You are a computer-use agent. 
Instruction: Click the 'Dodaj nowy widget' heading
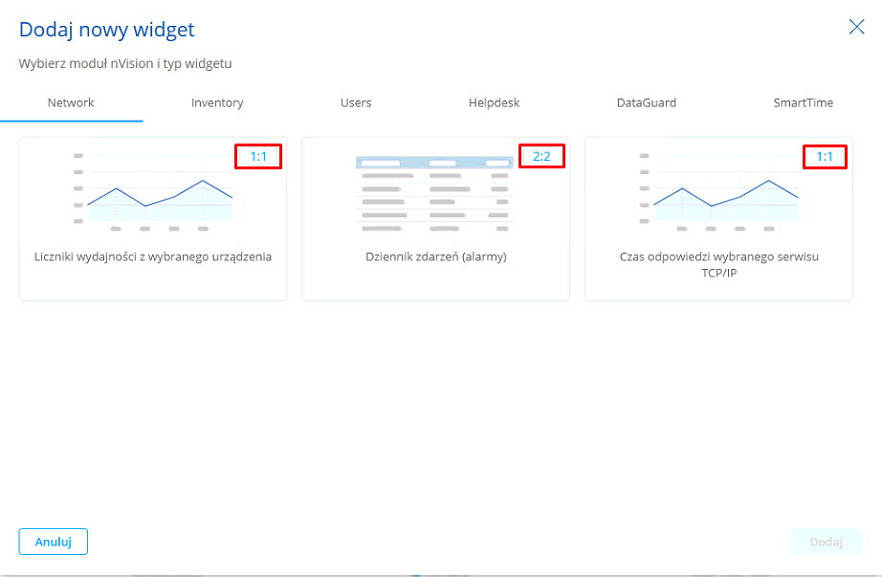(x=107, y=30)
